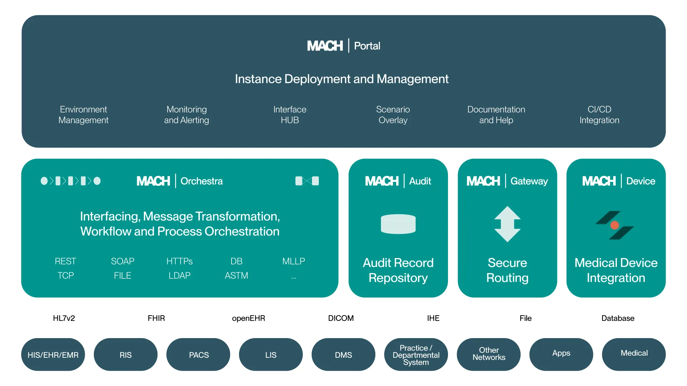
Task: Click the MACH Portal logo
Action: pos(343,45)
